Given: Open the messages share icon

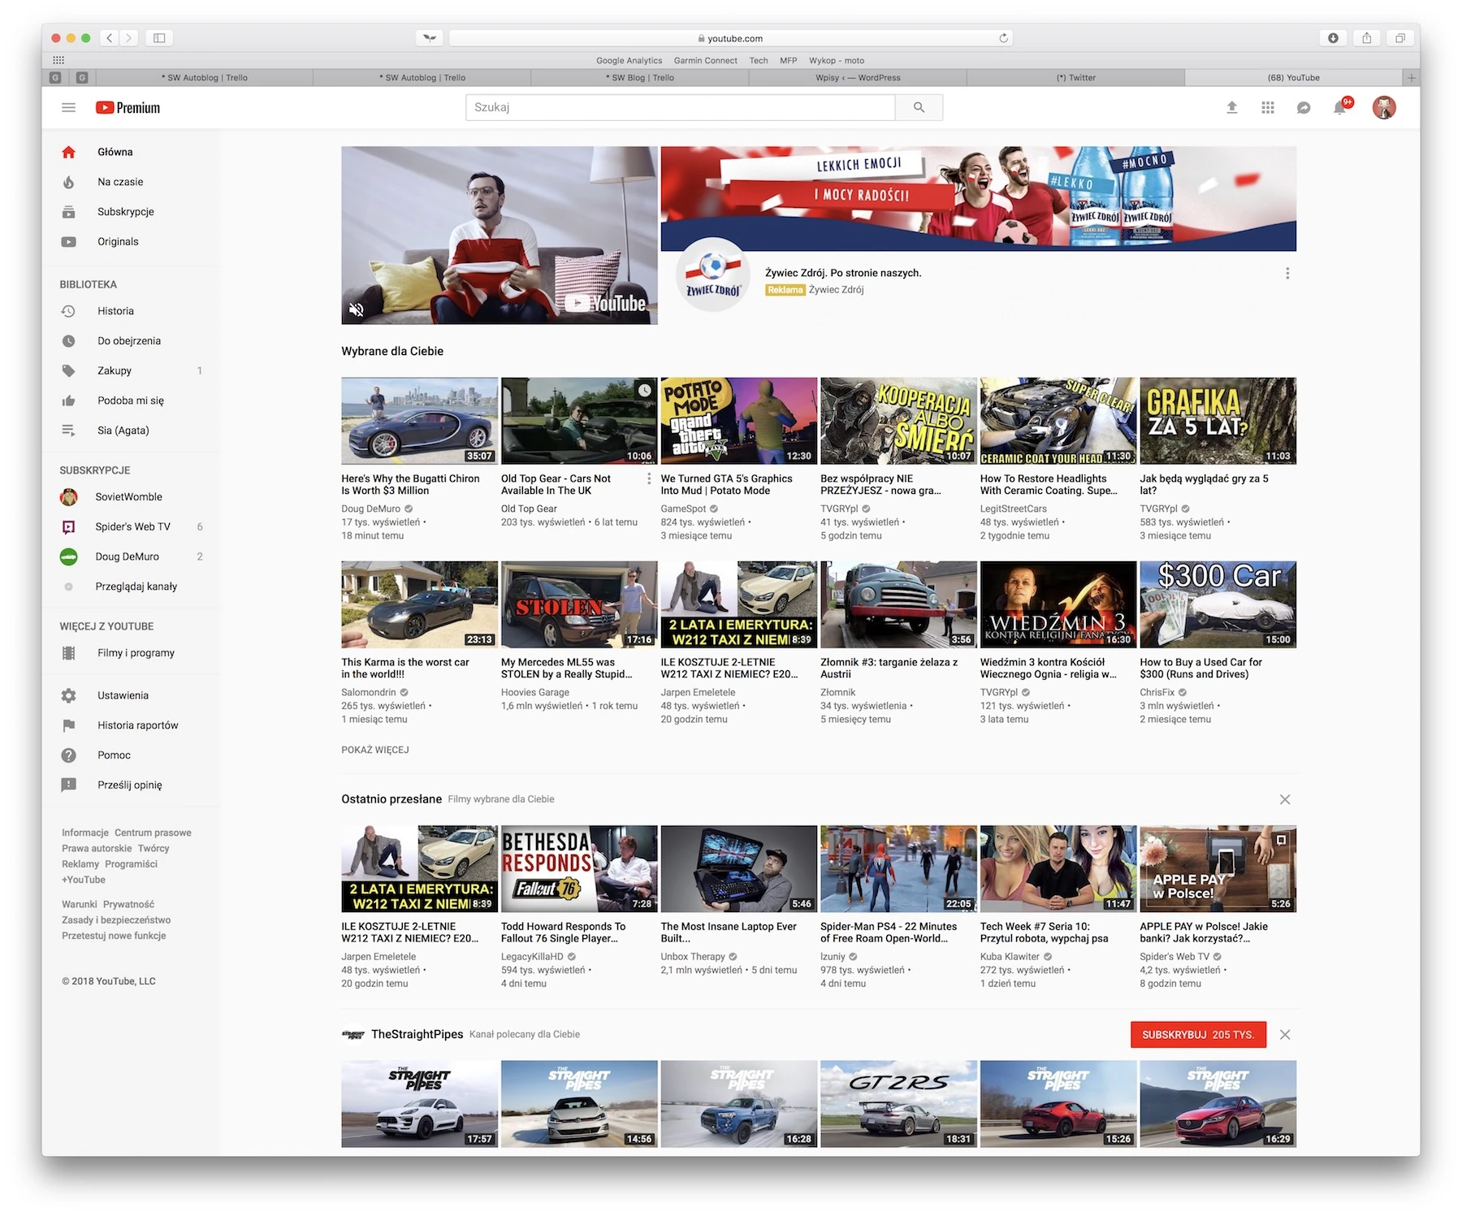Looking at the screenshot, I should click(1304, 107).
